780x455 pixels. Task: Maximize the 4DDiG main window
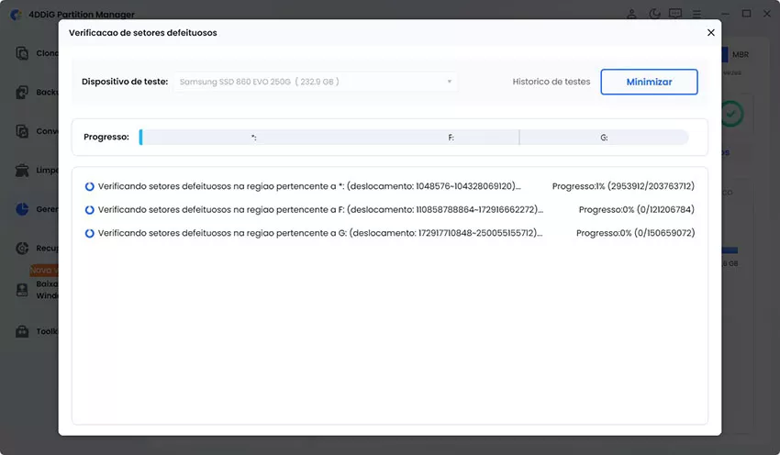click(746, 14)
